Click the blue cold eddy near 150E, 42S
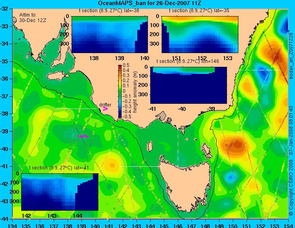Image resolution: width=295 pixels, height=228 pixels. pyautogui.click(x=230, y=177)
